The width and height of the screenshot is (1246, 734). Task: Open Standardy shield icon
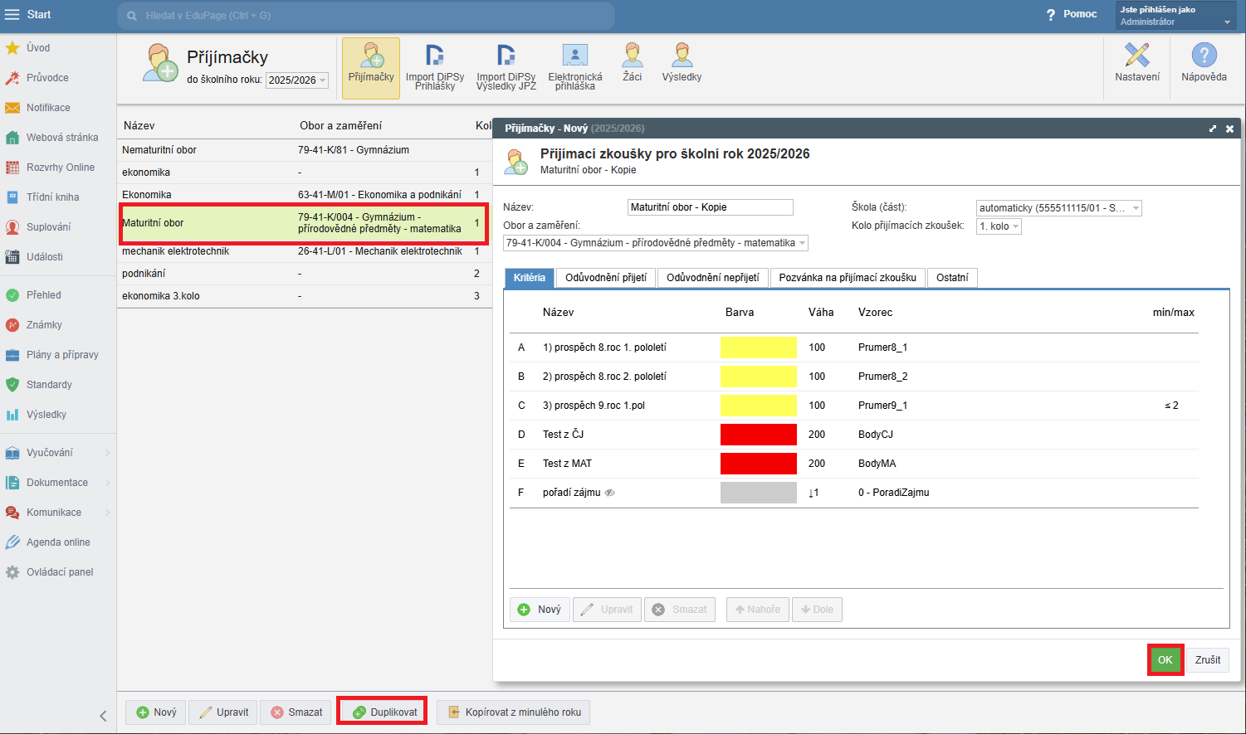pyautogui.click(x=12, y=385)
